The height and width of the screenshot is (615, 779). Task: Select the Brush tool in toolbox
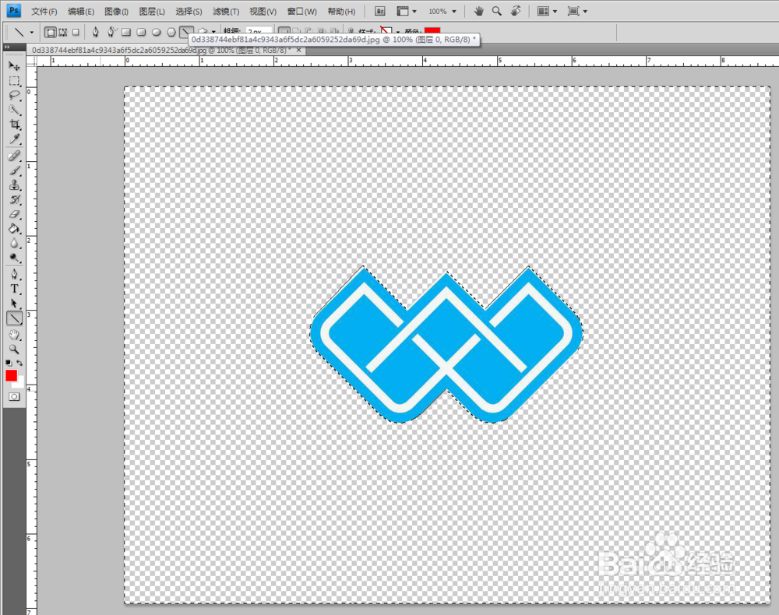click(14, 170)
